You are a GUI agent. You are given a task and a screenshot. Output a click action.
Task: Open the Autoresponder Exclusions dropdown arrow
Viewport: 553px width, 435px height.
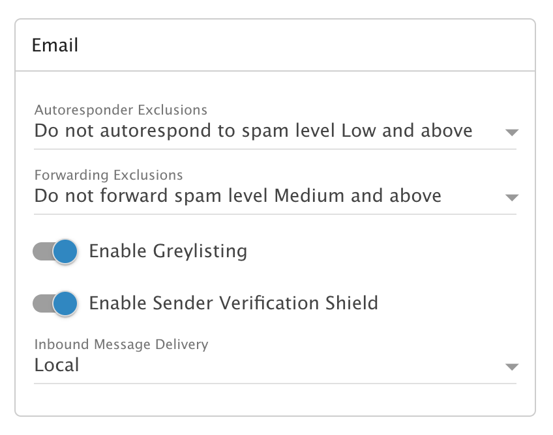click(x=512, y=132)
